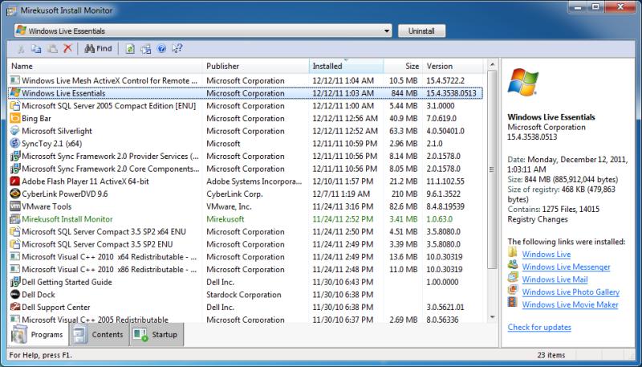Click the Copy toolbar icon
The image size is (642, 367).
point(36,49)
